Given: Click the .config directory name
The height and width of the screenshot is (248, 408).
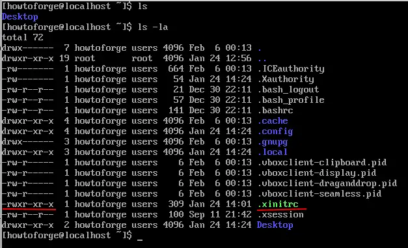Looking at the screenshot, I should click(x=275, y=131).
